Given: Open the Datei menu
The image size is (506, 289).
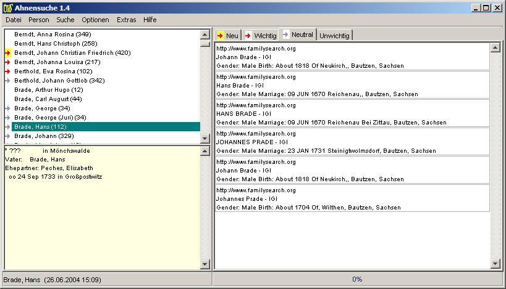Looking at the screenshot, I should (13, 20).
